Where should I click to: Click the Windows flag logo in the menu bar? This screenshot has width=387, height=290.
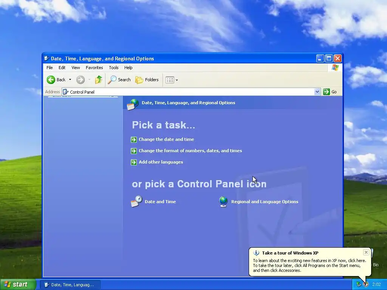coord(335,67)
